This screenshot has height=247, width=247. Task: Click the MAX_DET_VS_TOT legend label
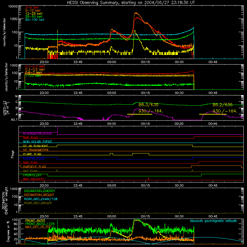(x=38, y=227)
